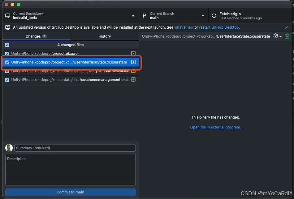Viewport: 294px width, 199px height.
Task: Open the diff settings gear menu
Action: 277,36
